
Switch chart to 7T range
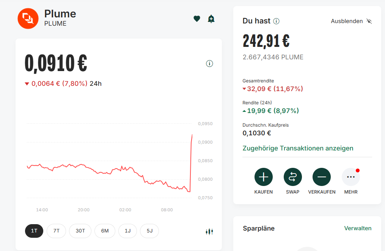pyautogui.click(x=56, y=231)
